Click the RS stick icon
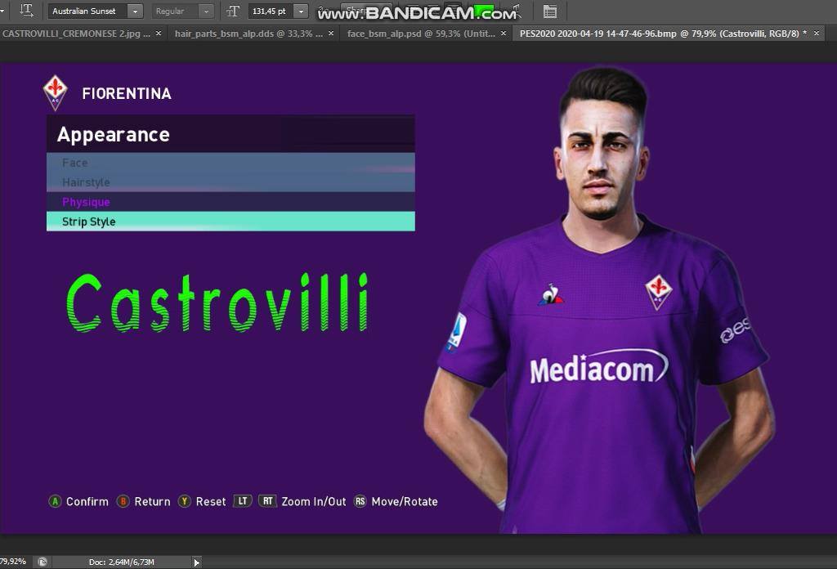The height and width of the screenshot is (569, 837). [x=360, y=501]
